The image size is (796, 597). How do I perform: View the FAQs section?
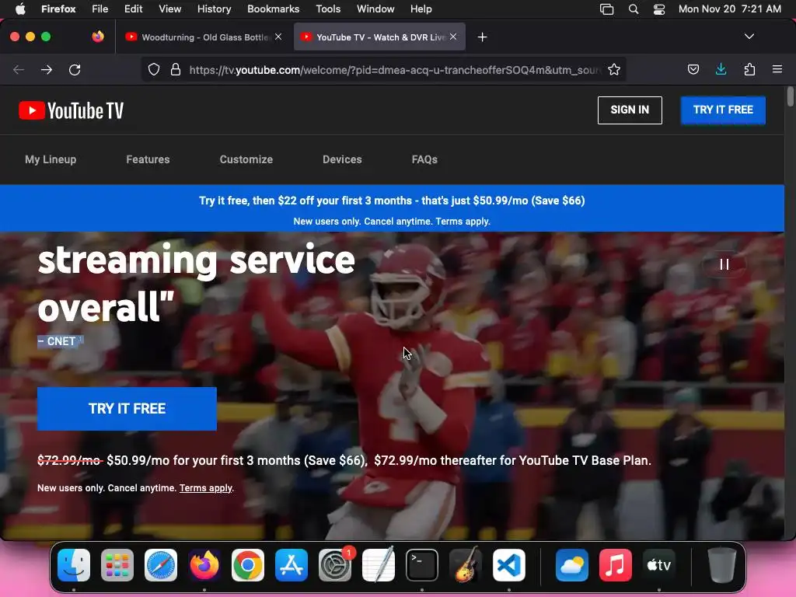(424, 159)
